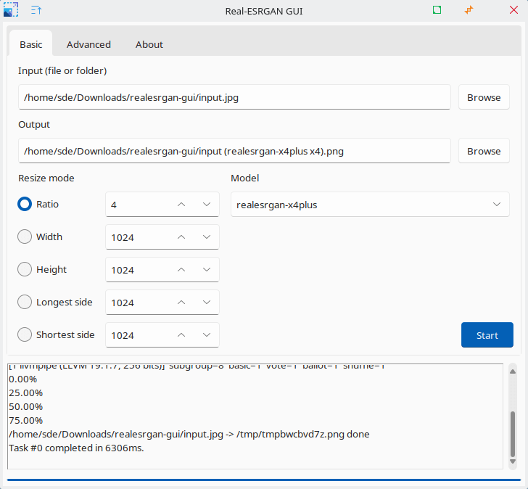Close the Real-ESRGAN GUI window
Viewport: 528px width, 489px height.
[513, 10]
